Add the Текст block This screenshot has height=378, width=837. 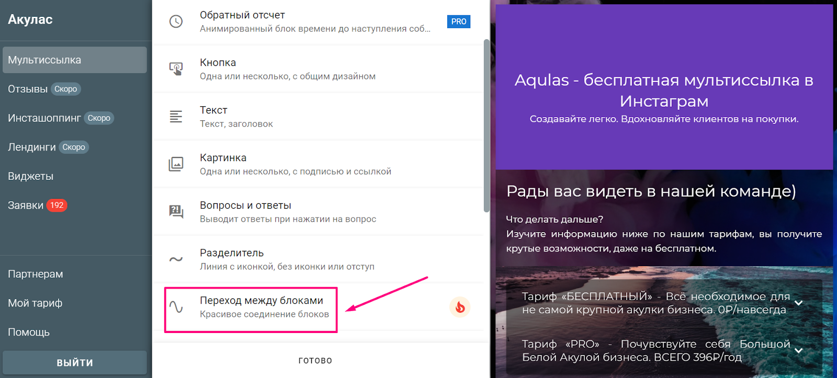(x=318, y=117)
